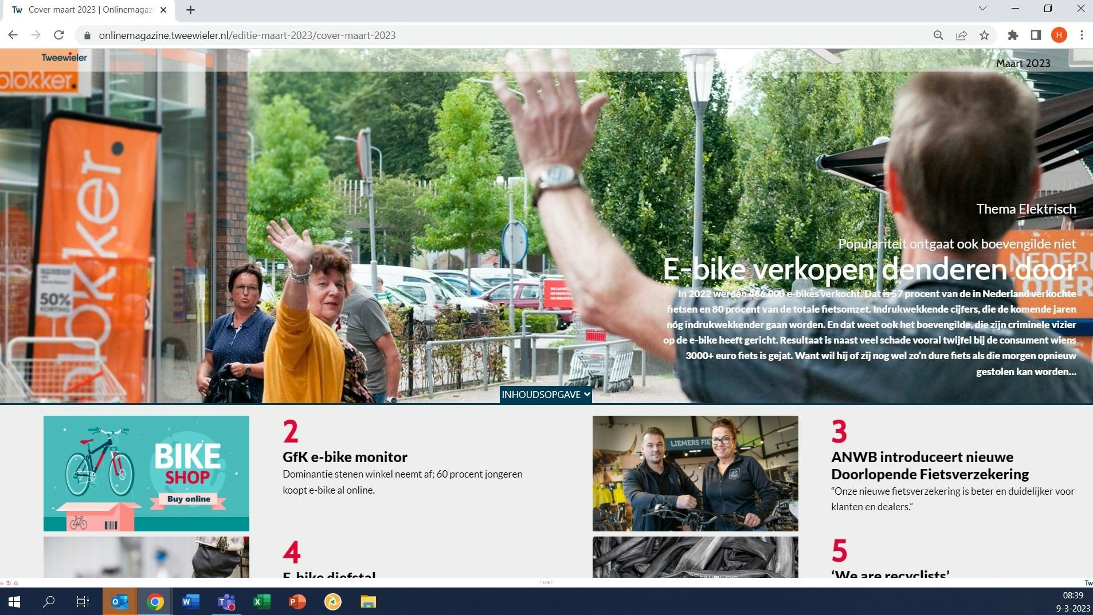
Task: Bookmark this page with the star icon
Action: (x=984, y=36)
